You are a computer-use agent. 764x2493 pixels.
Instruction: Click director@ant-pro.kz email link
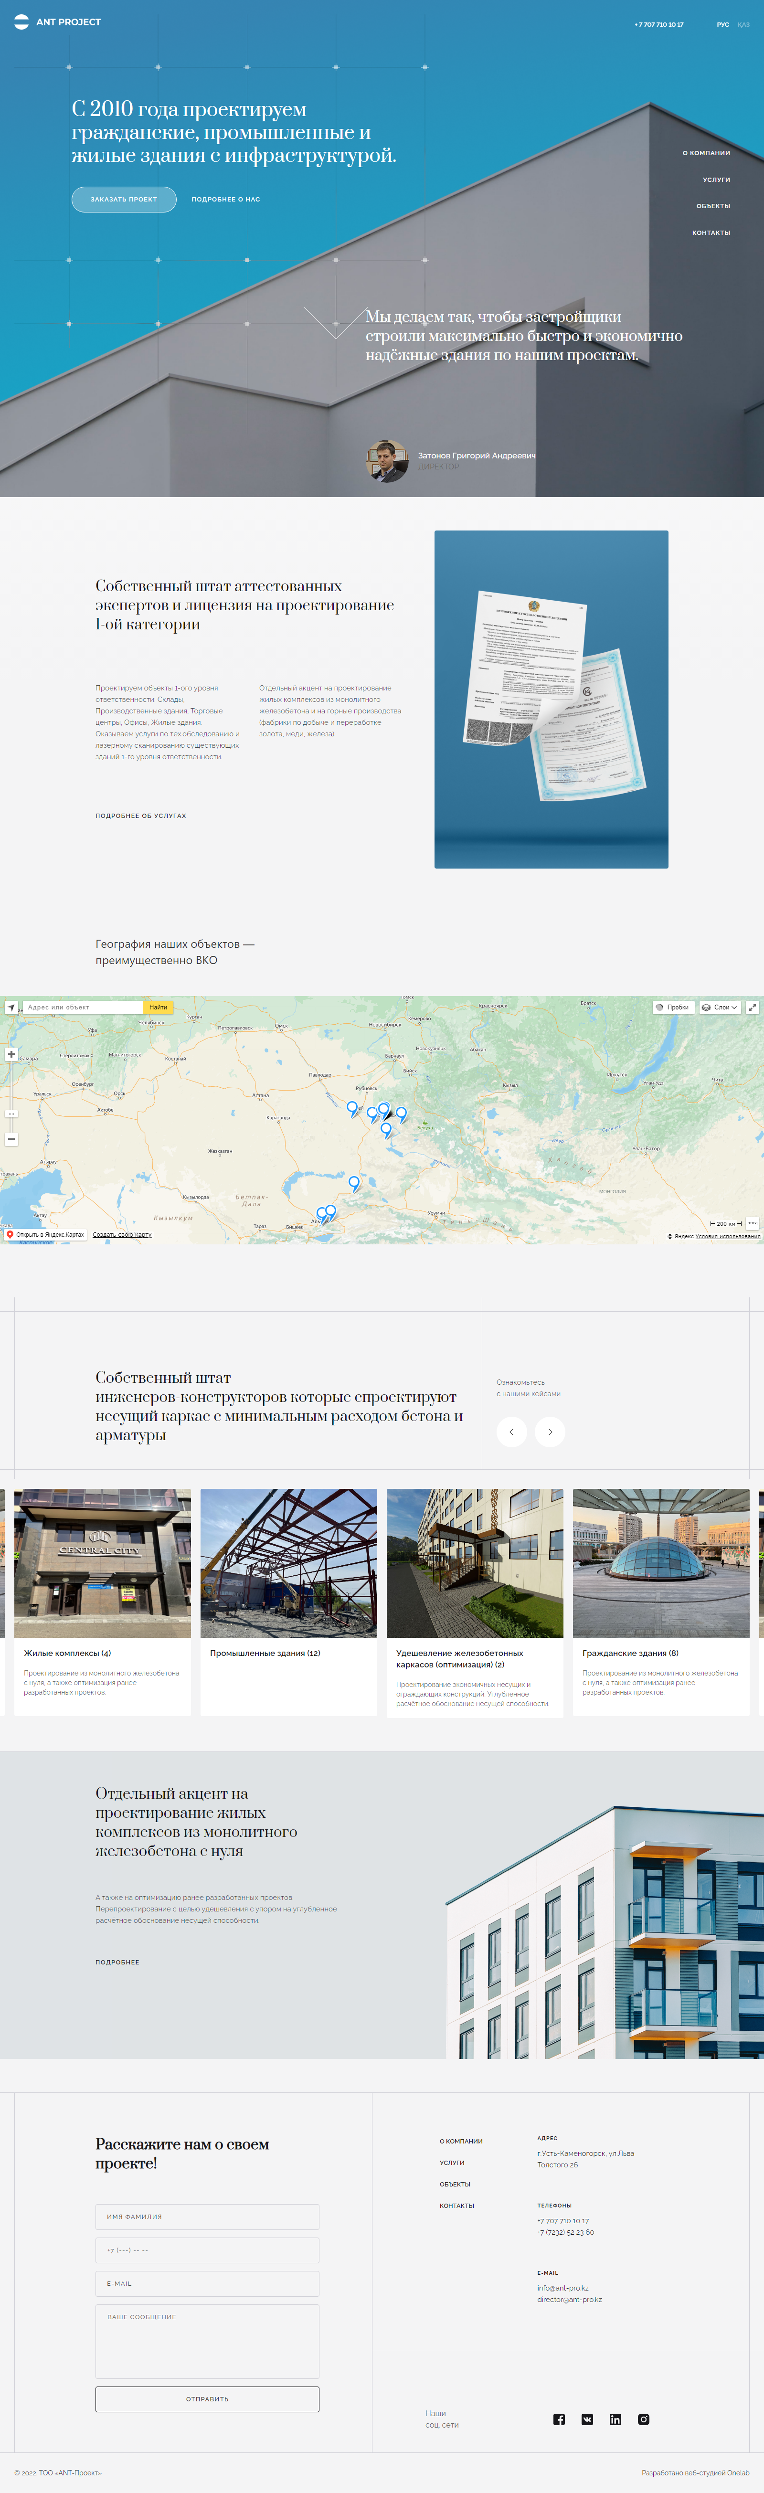(569, 2301)
